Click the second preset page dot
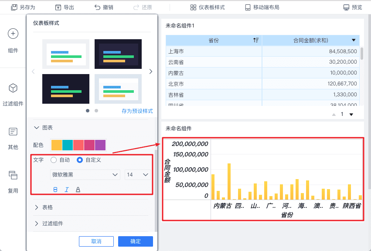 point(96,111)
